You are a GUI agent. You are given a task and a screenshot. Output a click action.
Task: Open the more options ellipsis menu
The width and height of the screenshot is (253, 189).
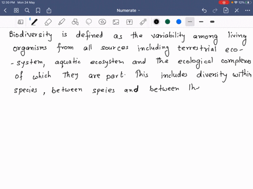[x=248, y=10]
